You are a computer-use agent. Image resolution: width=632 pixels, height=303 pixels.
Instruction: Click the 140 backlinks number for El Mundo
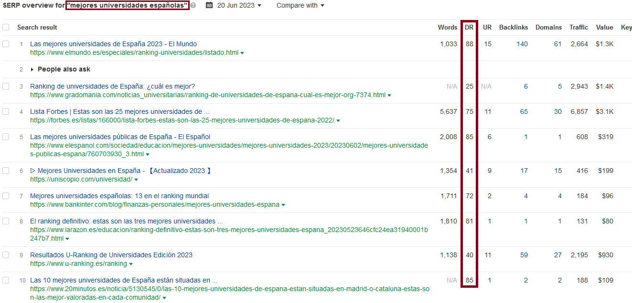522,44
